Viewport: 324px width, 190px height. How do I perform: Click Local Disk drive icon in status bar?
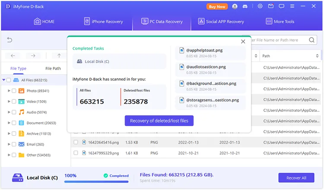pyautogui.click(x=18, y=177)
